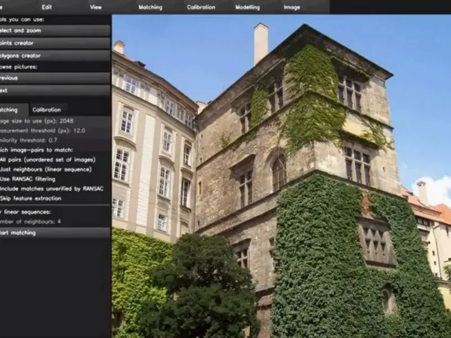Click the number of neighbours value 4

[59, 221]
